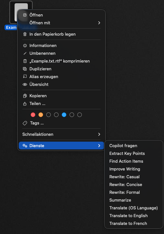
Task: Choose Find Action Items service
Action: pos(134,161)
